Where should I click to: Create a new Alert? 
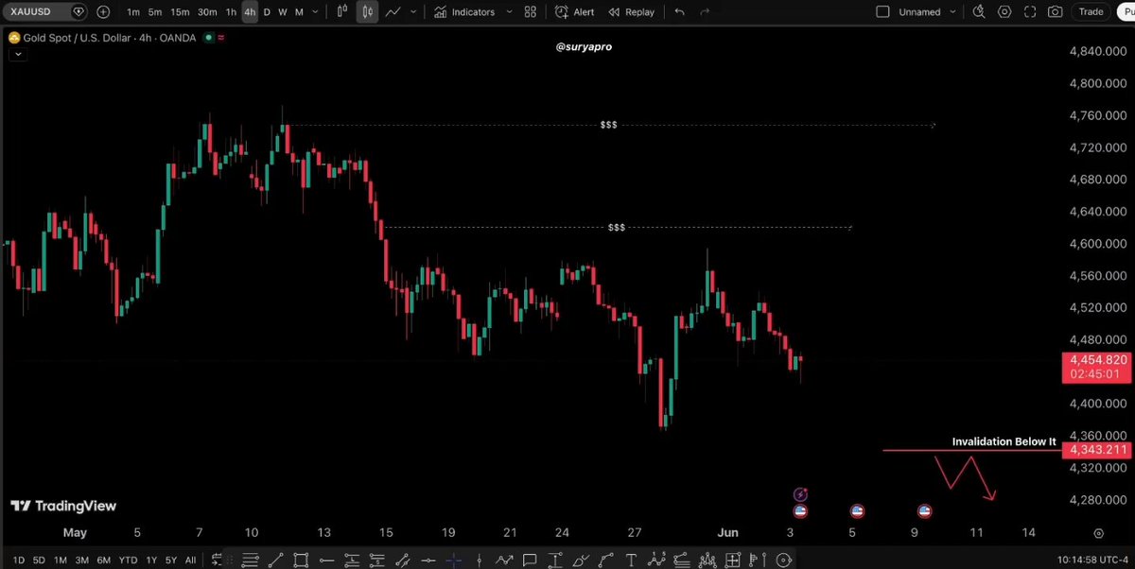tap(575, 12)
